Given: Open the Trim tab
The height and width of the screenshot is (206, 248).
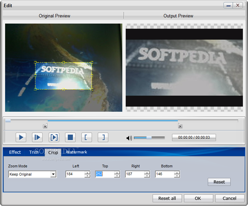Looking at the screenshot, I should tap(34, 152).
